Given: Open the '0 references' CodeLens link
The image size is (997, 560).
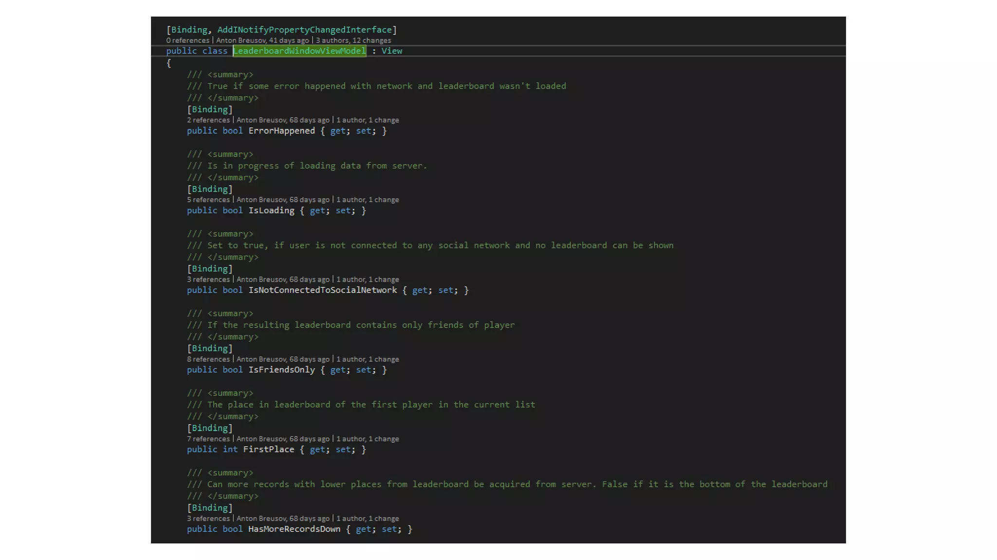Looking at the screenshot, I should (187, 40).
